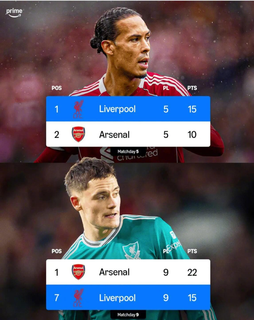This screenshot has width=254, height=320.
Task: Click Liverpool team name in bottom table
Action: [x=117, y=298]
